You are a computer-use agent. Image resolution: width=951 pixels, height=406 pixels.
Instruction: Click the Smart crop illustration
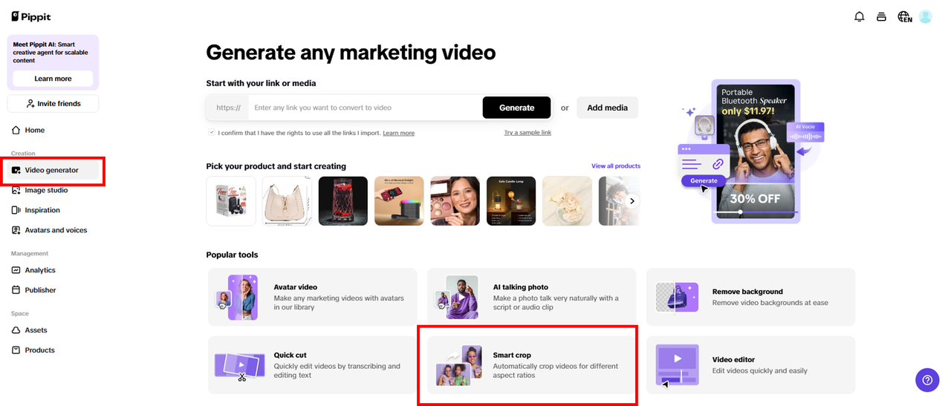(x=458, y=365)
